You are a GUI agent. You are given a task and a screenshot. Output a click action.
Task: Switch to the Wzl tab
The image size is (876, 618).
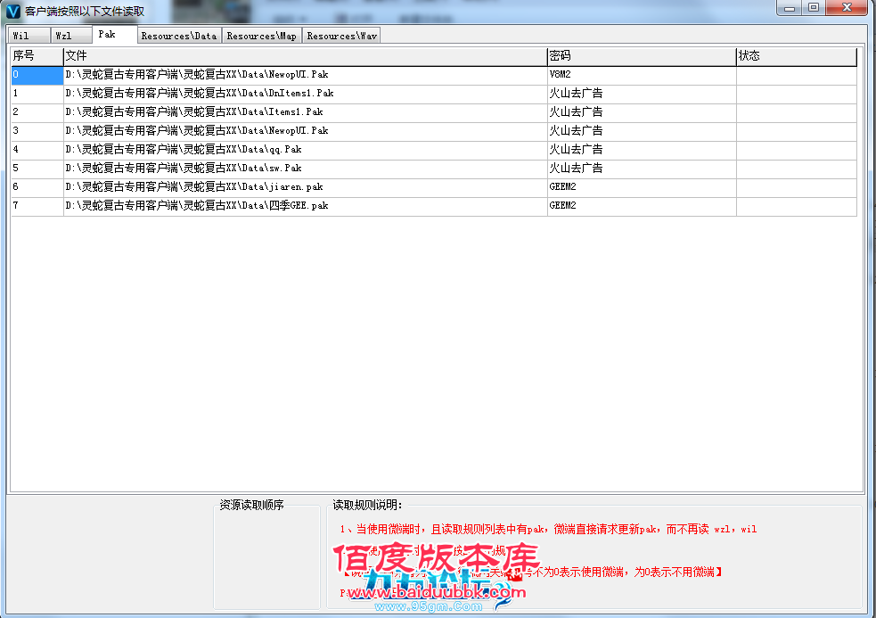(x=70, y=36)
